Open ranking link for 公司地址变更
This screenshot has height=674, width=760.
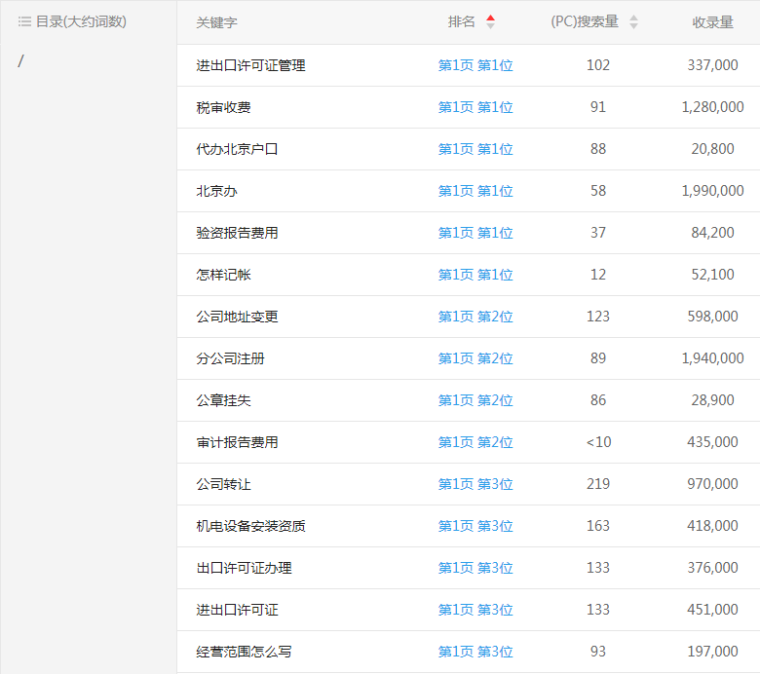coord(475,317)
